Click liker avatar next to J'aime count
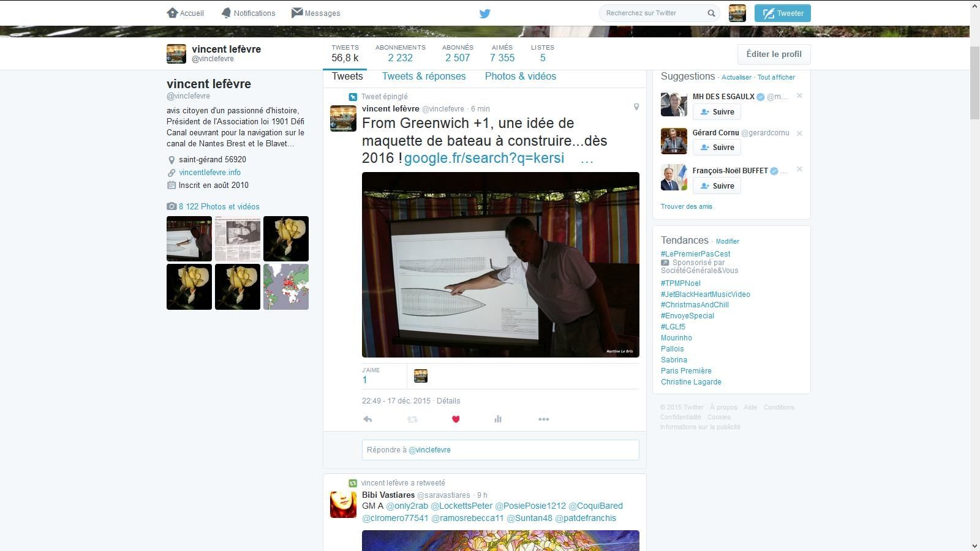The image size is (980, 551). pyautogui.click(x=421, y=376)
